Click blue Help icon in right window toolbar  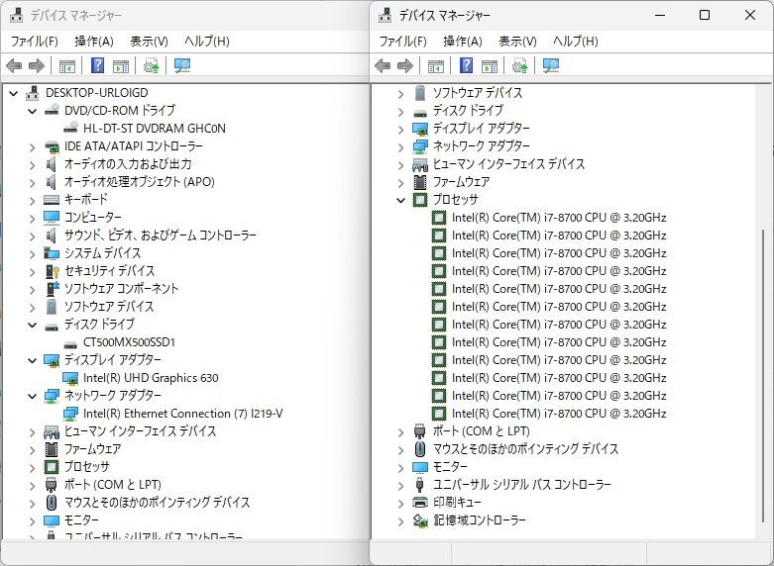tap(467, 65)
